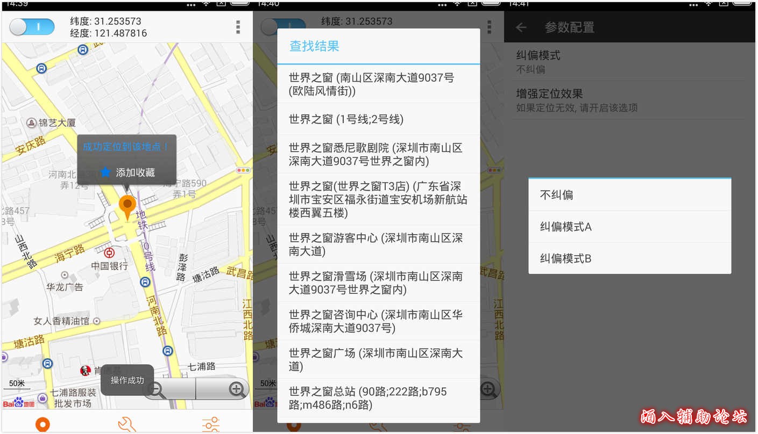Tap the Baidu map logo

[x=19, y=402]
